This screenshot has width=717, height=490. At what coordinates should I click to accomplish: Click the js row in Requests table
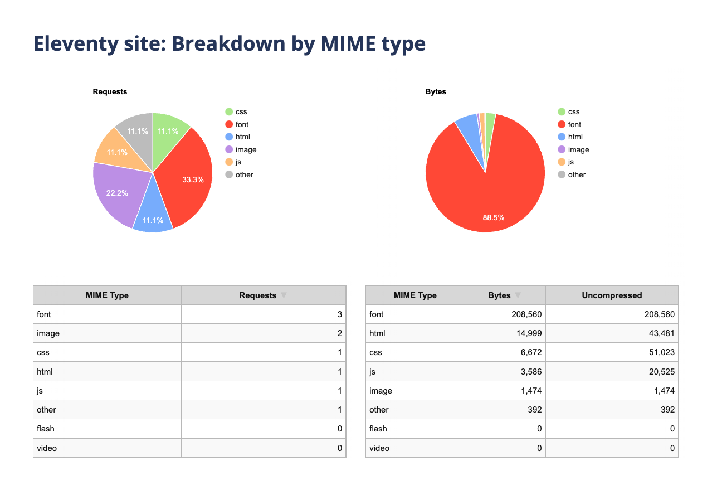189,391
